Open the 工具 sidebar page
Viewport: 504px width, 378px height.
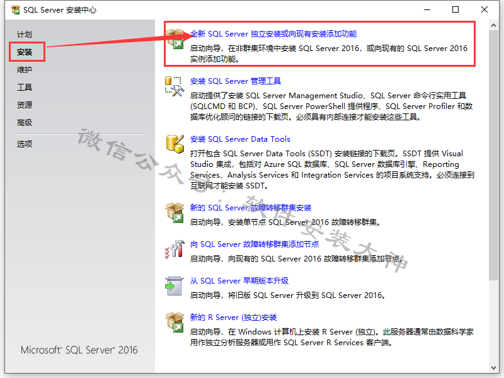pos(25,88)
